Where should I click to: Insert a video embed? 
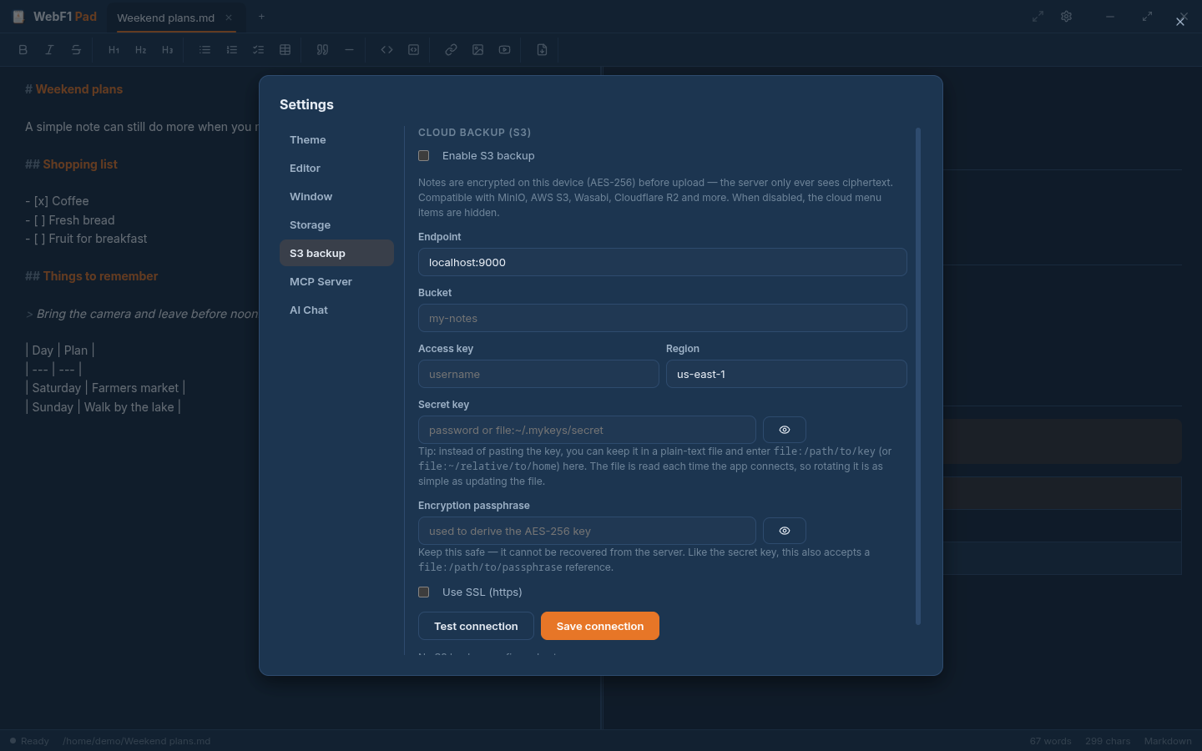pyautogui.click(x=505, y=50)
